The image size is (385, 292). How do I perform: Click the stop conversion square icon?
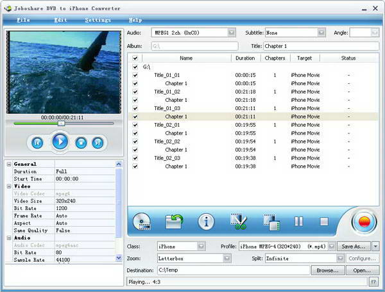pyautogui.click(x=324, y=222)
